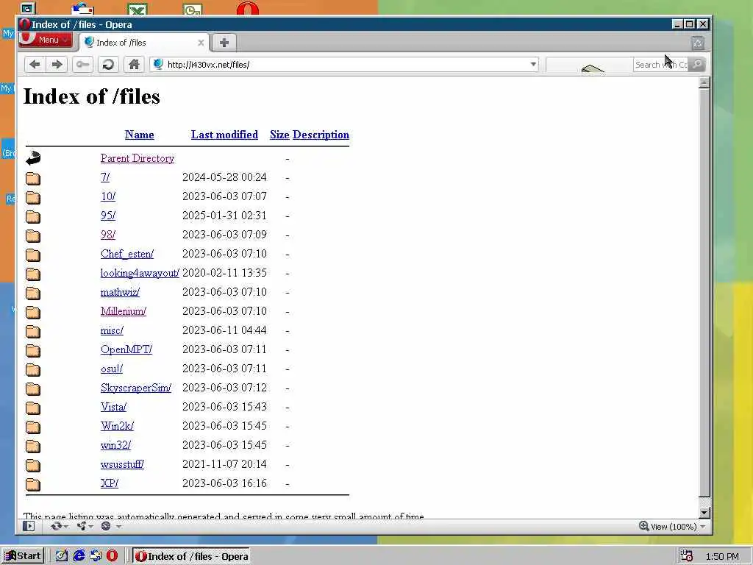753x565 pixels.
Task: Activate 'Index of /files - Opera' taskbar button
Action: (x=192, y=556)
